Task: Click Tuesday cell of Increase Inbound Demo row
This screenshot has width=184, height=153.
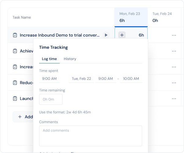Action: coord(164,35)
